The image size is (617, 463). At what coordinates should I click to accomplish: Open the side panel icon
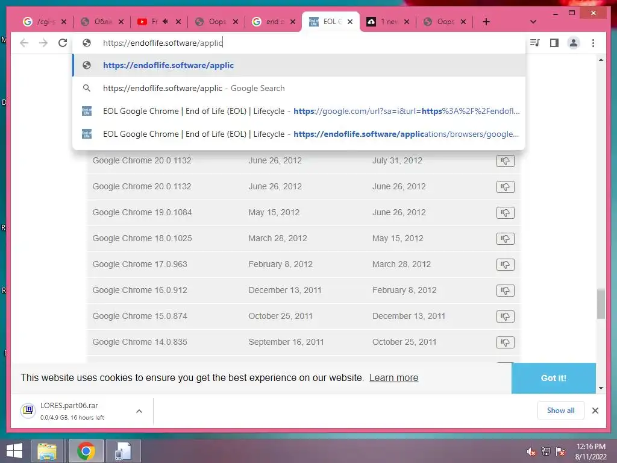[x=554, y=43]
